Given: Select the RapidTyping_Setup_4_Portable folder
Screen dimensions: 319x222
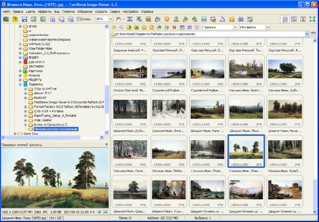Looking at the screenshot, I should click(55, 116).
